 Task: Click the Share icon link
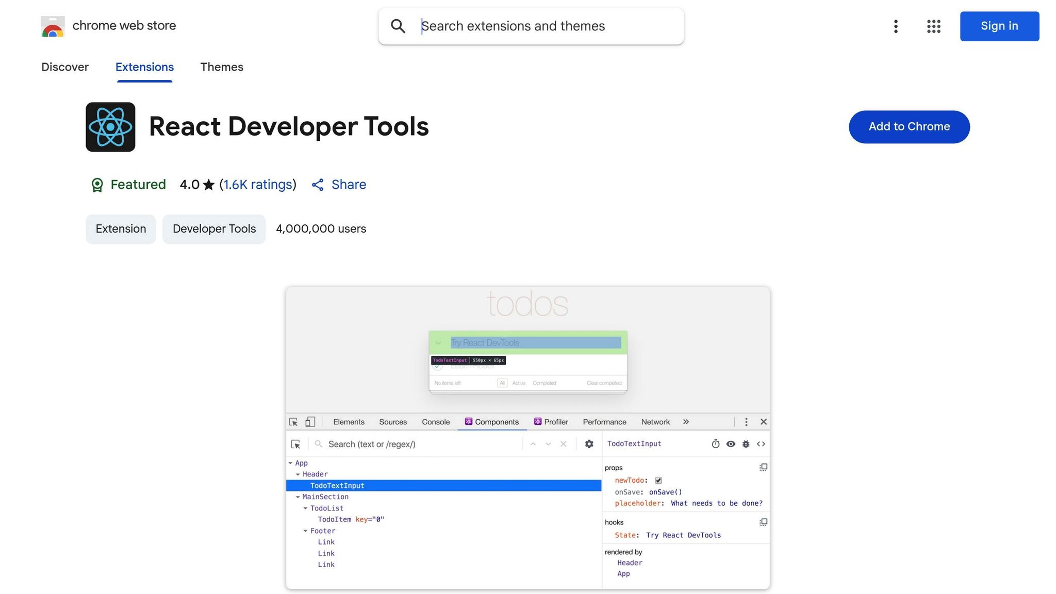(x=318, y=185)
